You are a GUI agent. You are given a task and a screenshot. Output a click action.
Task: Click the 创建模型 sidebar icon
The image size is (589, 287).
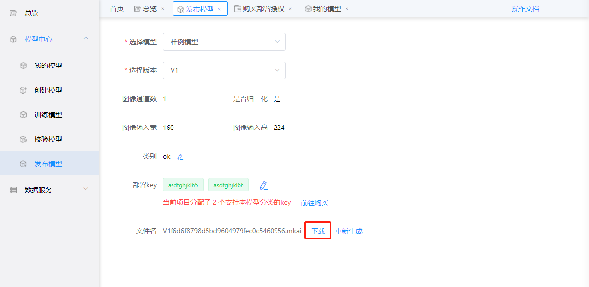pos(23,90)
